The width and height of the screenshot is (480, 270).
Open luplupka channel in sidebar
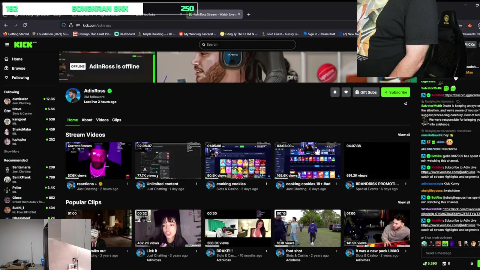(29, 141)
